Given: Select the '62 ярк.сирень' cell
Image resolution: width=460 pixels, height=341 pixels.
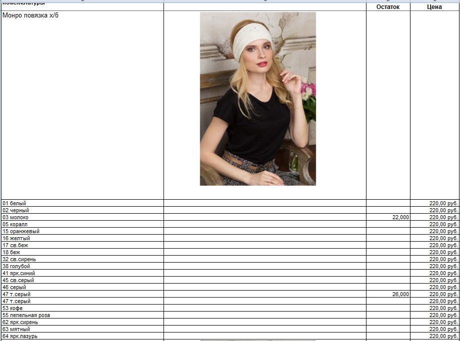Looking at the screenshot, I should [82, 322].
